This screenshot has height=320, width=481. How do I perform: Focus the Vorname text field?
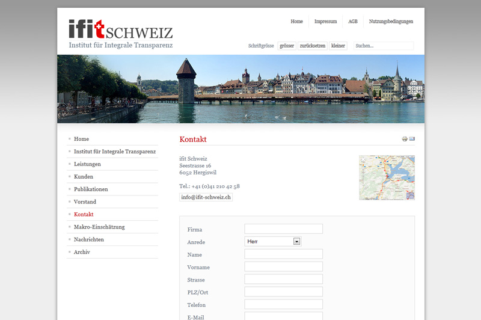point(283,267)
